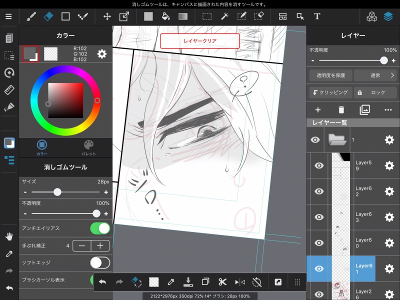Select the Eraser tool in top toolbar
The width and height of the screenshot is (400, 300).
coord(48,16)
